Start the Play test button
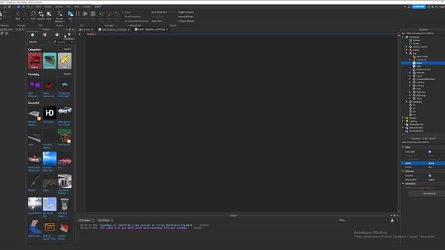The width and height of the screenshot is (445, 250). (70, 14)
